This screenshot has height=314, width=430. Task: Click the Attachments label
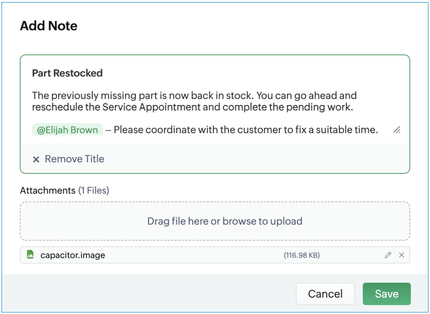(x=47, y=190)
